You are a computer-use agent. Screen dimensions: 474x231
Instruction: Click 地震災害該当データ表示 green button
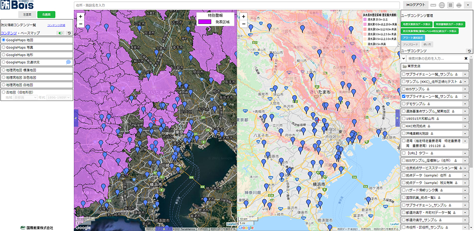point(417,24)
